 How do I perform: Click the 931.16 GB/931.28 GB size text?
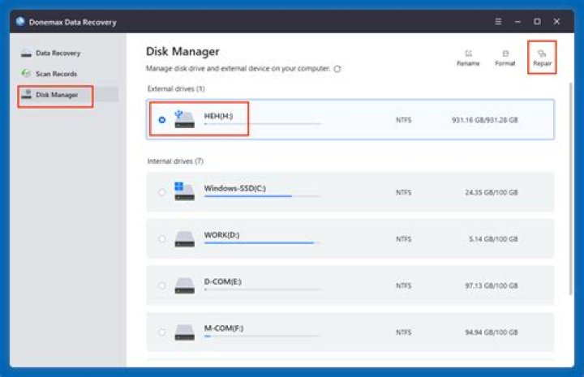(x=484, y=120)
